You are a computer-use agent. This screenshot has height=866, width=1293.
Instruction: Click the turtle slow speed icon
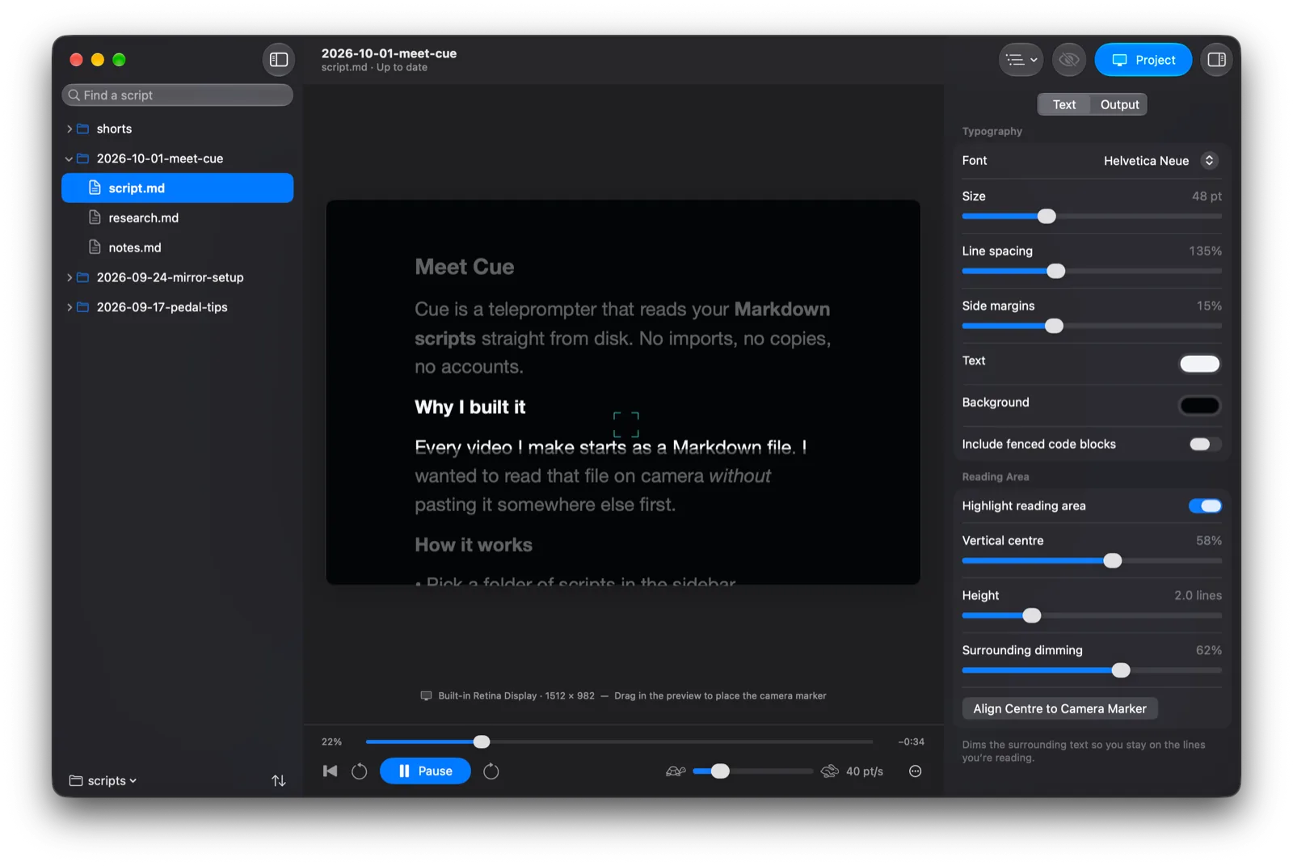(676, 771)
